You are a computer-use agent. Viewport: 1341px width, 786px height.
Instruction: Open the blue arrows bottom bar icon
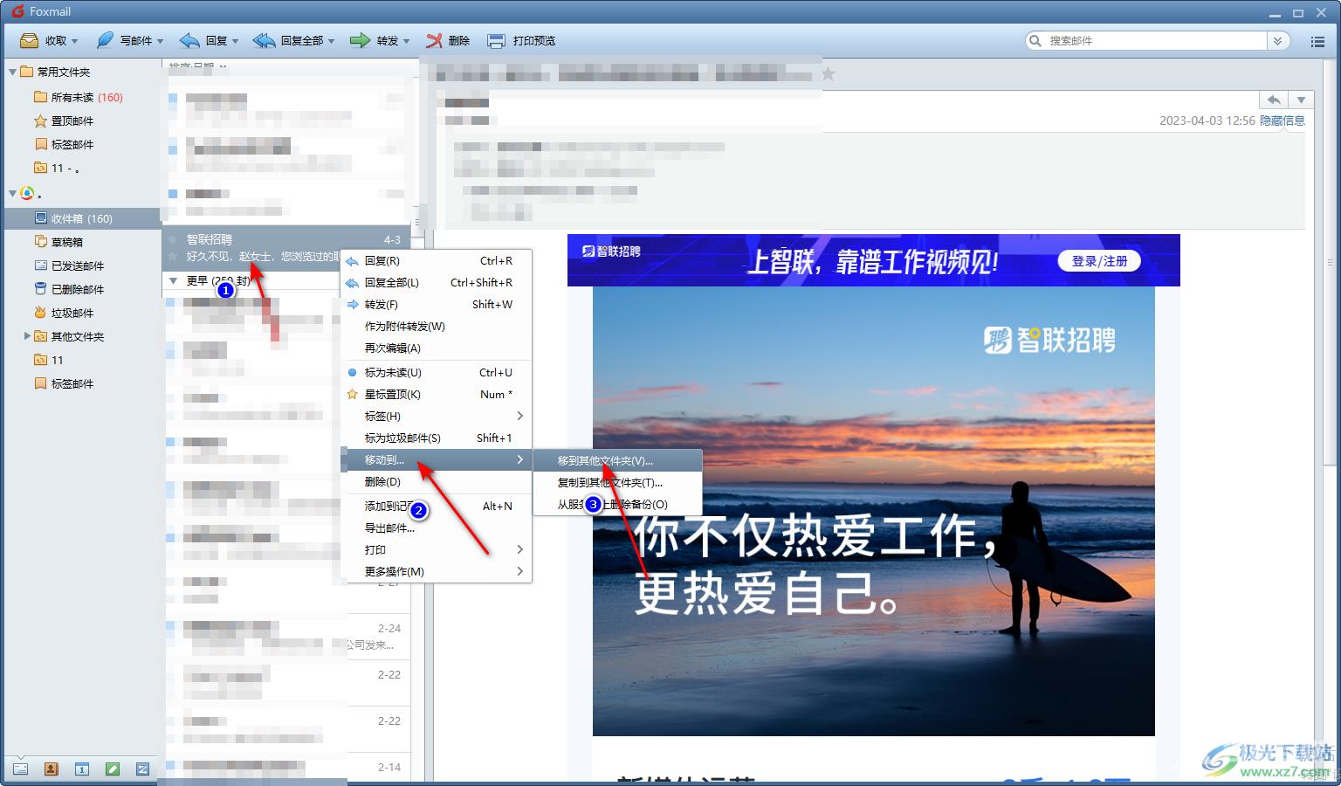(x=142, y=769)
